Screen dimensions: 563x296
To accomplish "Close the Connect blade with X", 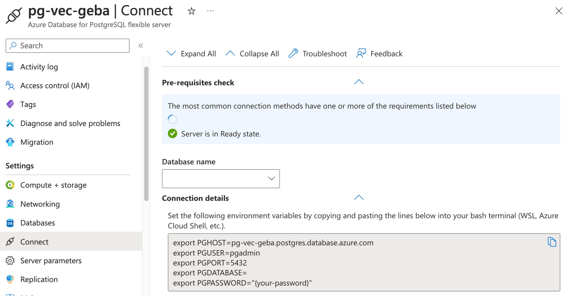I will [x=558, y=11].
